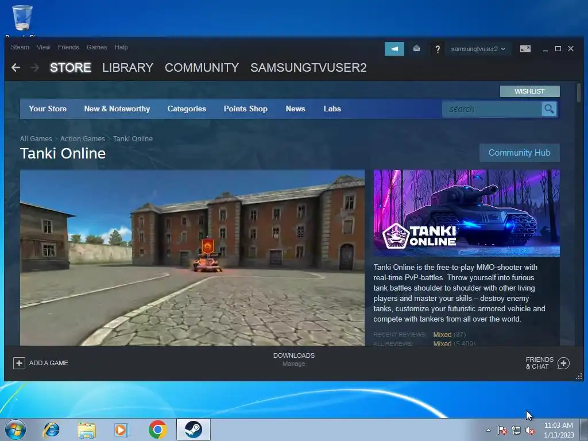Show hidden tray icons arrow
588x441 pixels.
pyautogui.click(x=488, y=430)
